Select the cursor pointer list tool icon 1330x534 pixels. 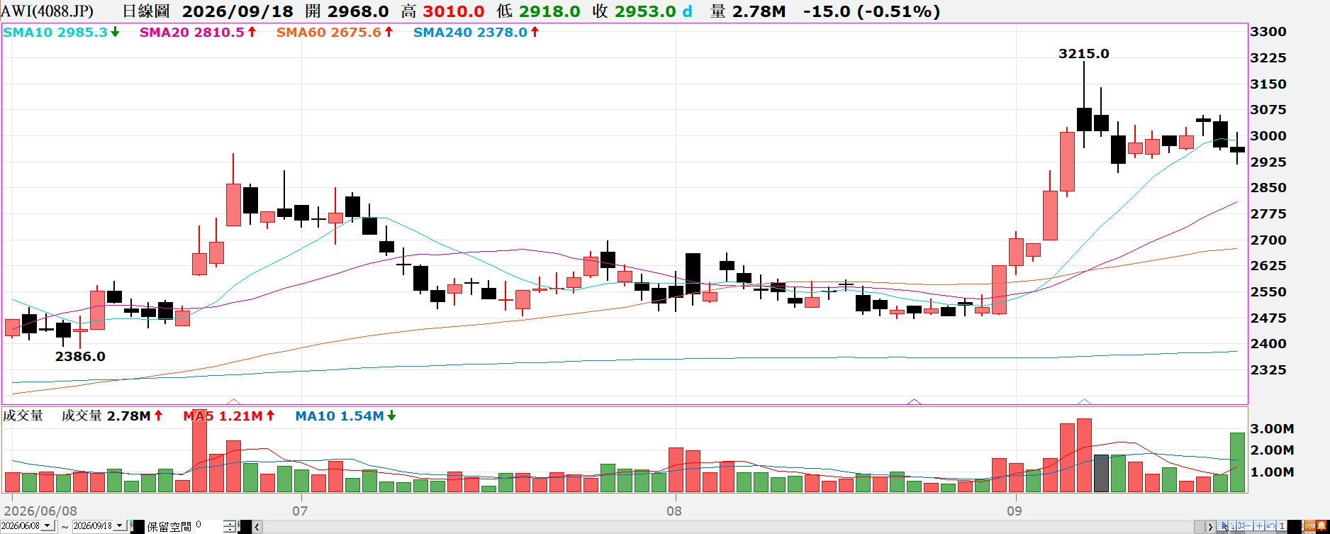point(1222,525)
